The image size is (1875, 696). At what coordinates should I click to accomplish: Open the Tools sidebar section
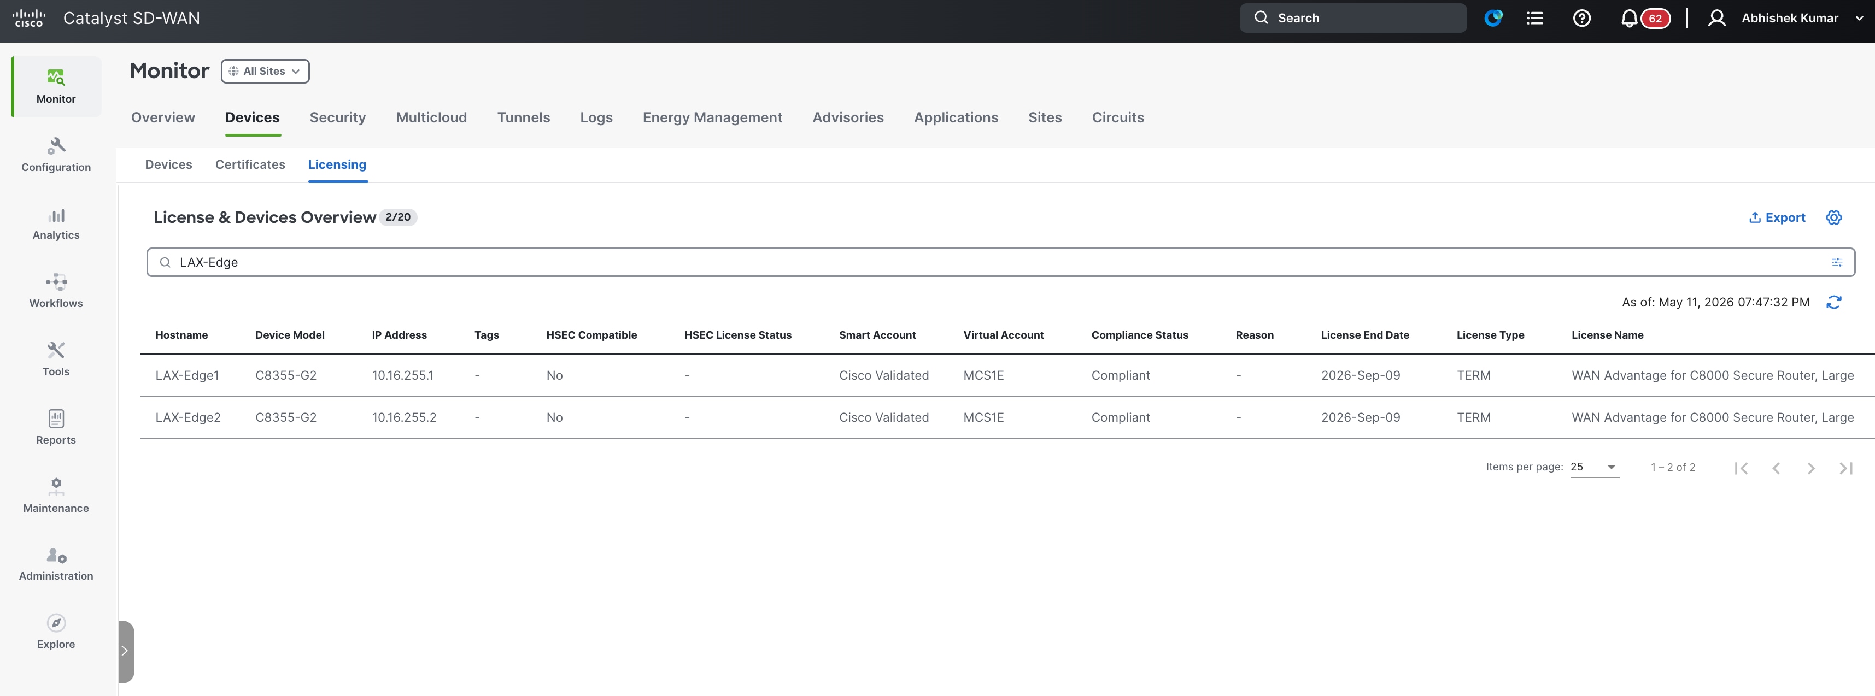56,359
